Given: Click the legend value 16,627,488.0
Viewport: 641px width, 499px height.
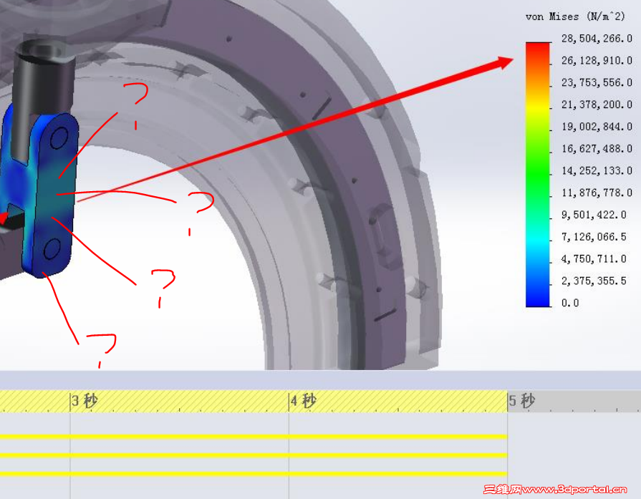Looking at the screenshot, I should 597,149.
